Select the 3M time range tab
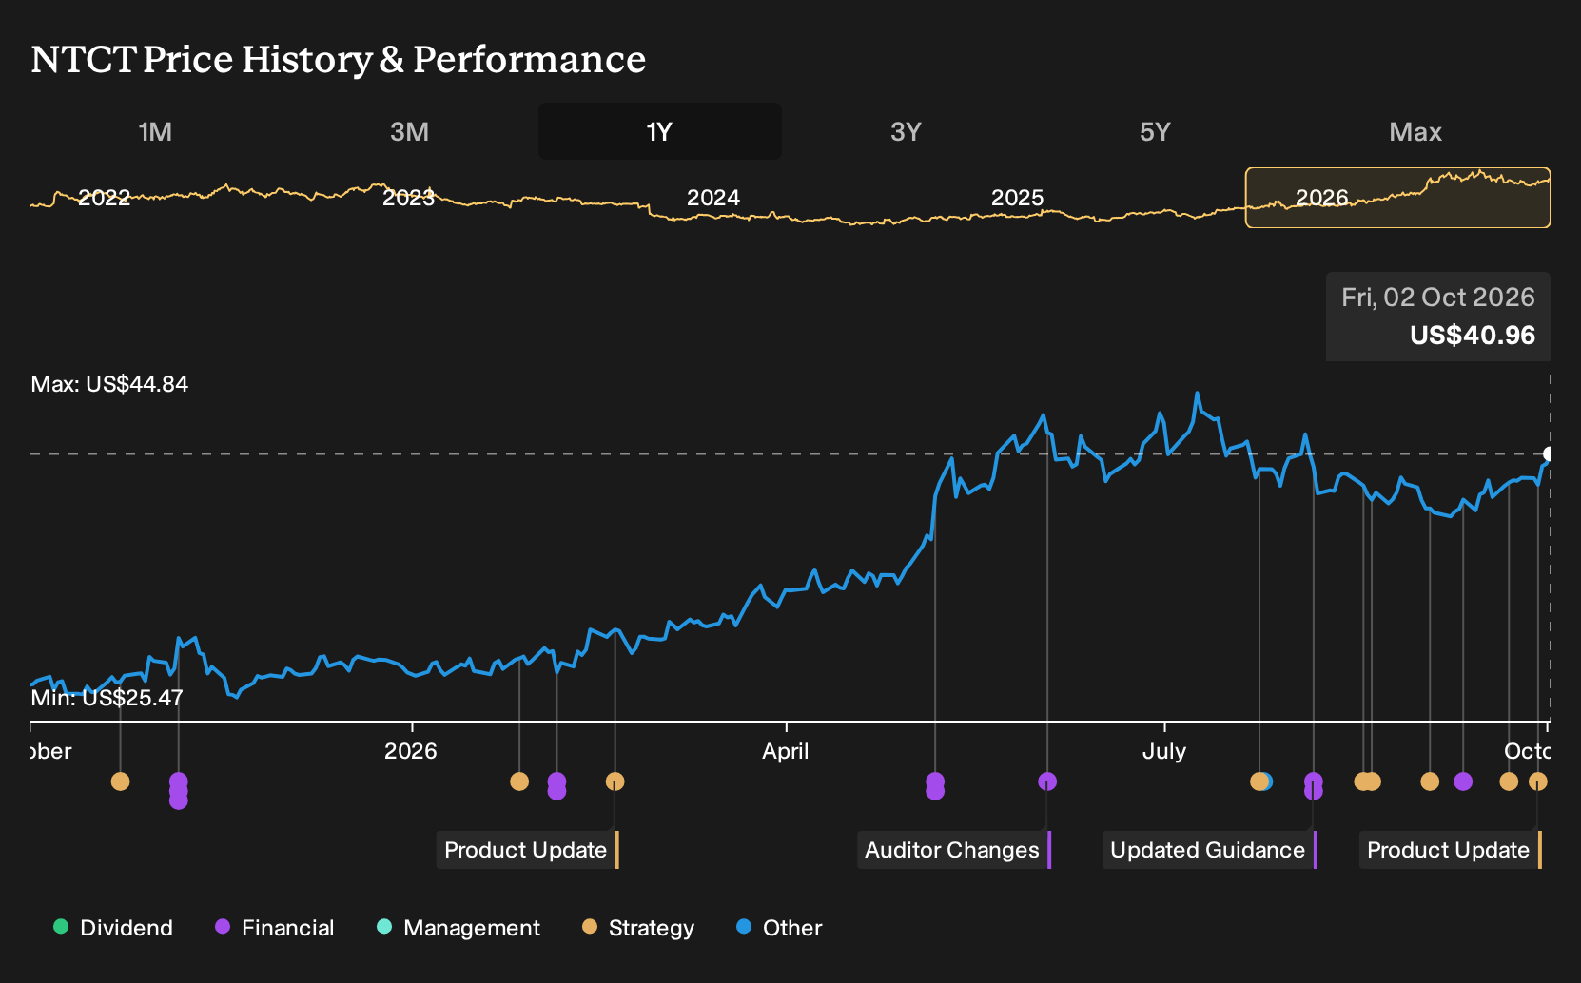The width and height of the screenshot is (1581, 983). pos(409,131)
